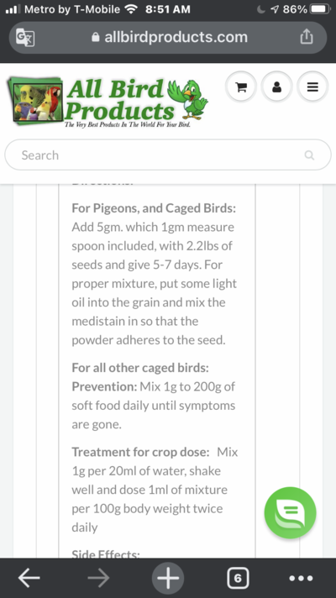Go back with the left arrow

[x=29, y=578]
